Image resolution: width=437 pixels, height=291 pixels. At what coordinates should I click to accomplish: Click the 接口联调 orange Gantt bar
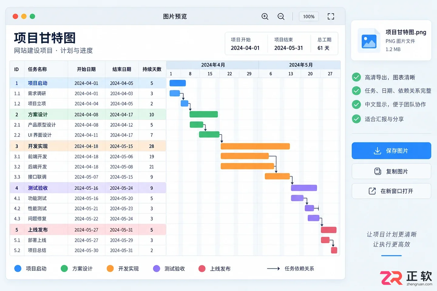point(277,176)
